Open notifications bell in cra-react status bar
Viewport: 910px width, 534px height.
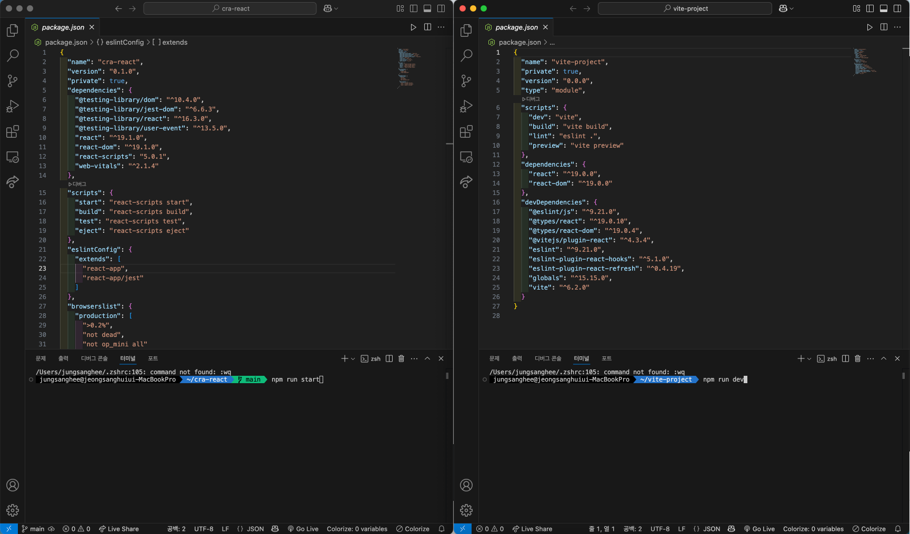442,529
